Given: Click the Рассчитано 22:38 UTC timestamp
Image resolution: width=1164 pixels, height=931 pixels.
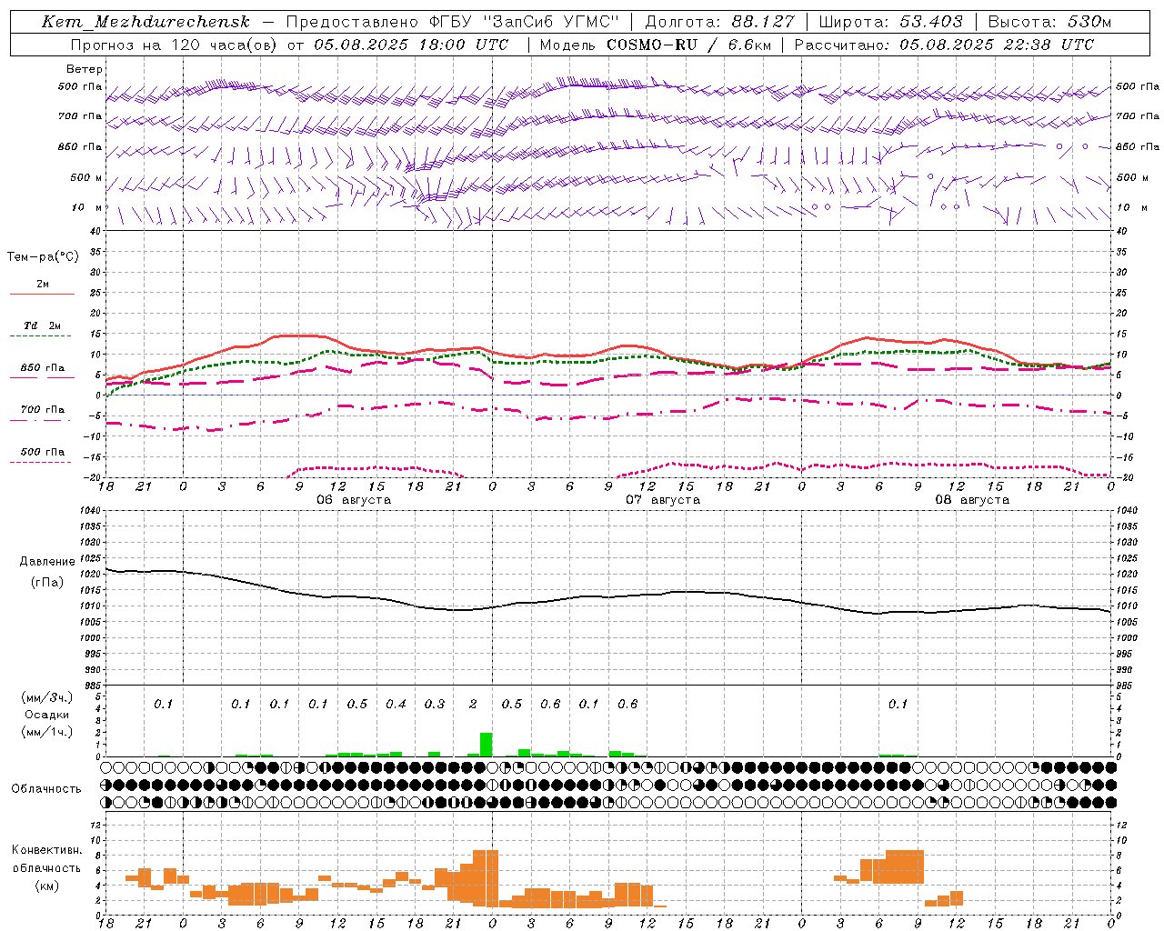Looking at the screenshot, I should [944, 45].
